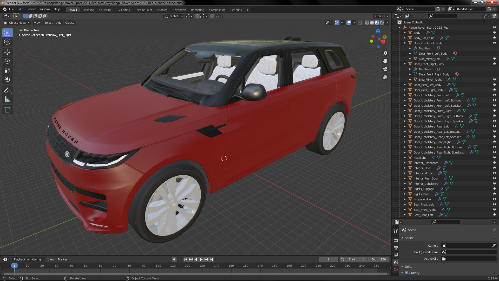Switch to the Shading workspace tab
This screenshot has width=499, height=281.
coord(162,10)
